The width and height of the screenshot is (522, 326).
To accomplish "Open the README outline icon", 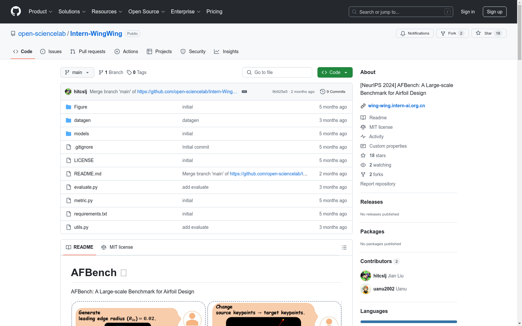I will pyautogui.click(x=344, y=247).
